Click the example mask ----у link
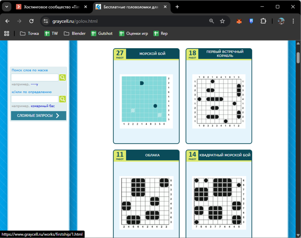This screenshot has width=301, height=238. pos(34,84)
